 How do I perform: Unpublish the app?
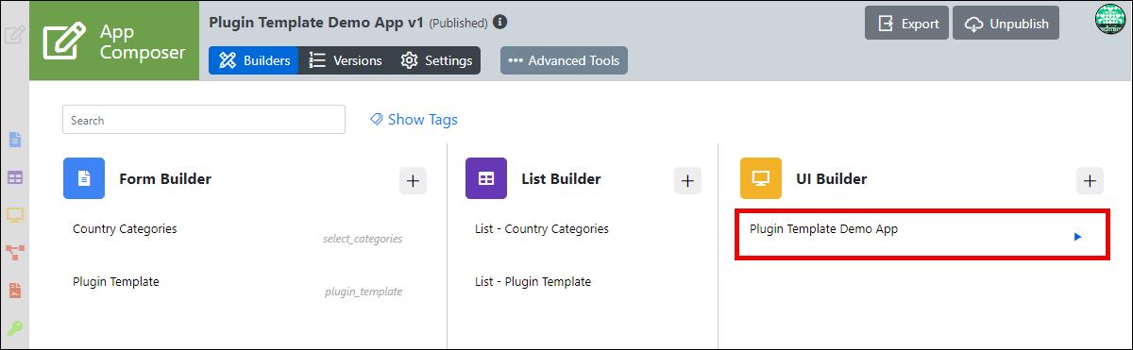pyautogui.click(x=1006, y=24)
